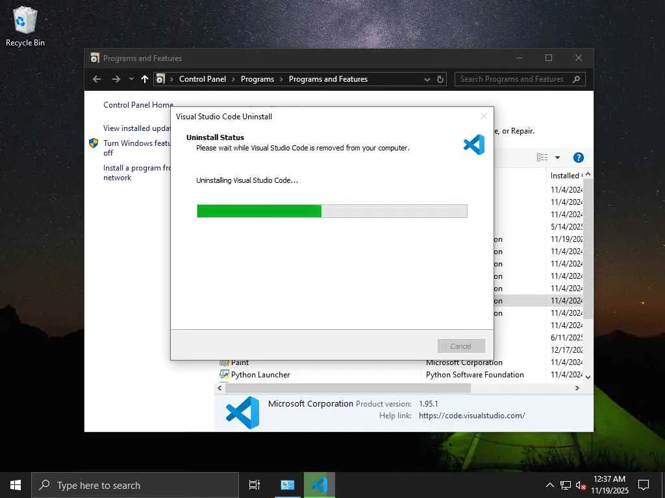Viewport: 665px width, 498px height.
Task: Open help with the question mark icon
Action: 579,158
